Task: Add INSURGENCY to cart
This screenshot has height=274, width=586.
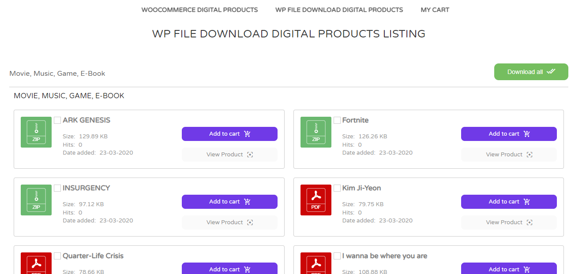Action: tap(229, 202)
